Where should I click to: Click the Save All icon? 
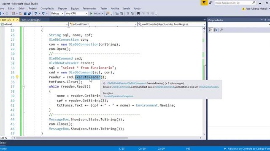30,13
